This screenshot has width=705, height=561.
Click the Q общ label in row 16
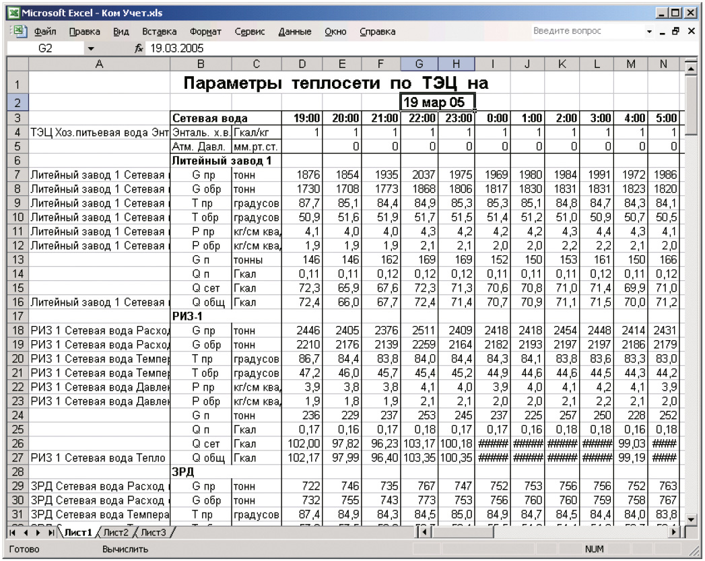(x=201, y=302)
